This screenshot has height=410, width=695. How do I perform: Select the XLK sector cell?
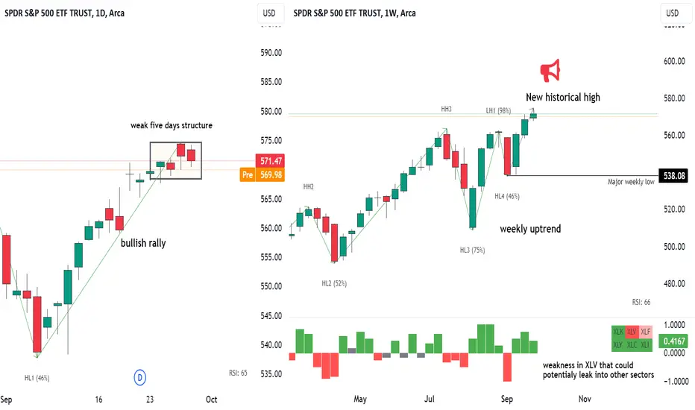618,332
